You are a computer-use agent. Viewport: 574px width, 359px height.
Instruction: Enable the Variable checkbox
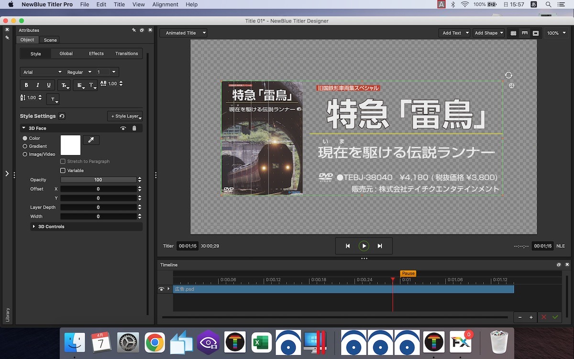63,170
